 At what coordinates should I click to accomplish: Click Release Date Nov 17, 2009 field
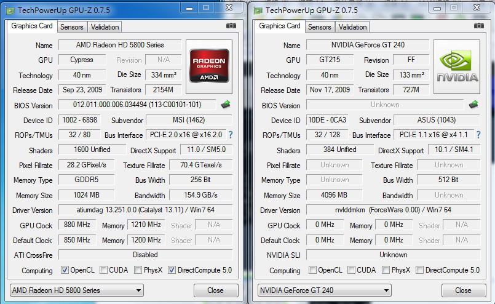(330, 90)
